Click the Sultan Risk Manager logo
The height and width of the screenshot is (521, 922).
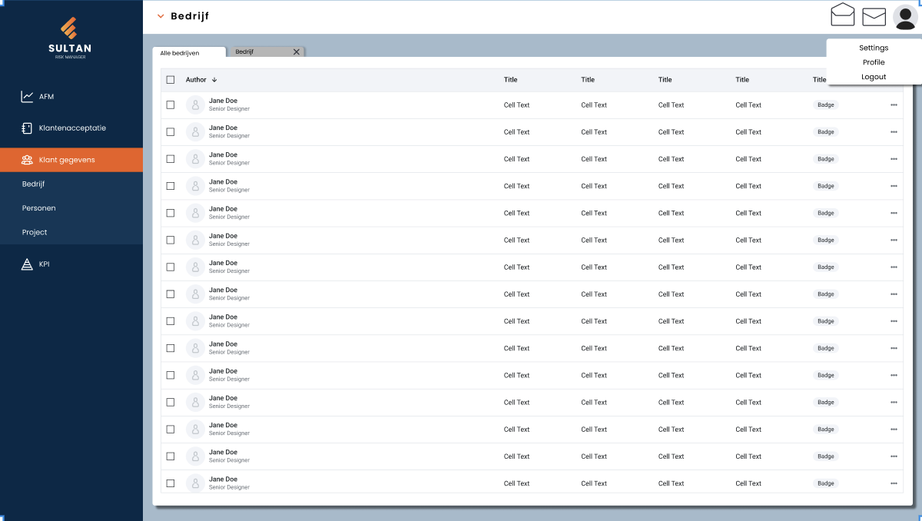click(x=69, y=38)
